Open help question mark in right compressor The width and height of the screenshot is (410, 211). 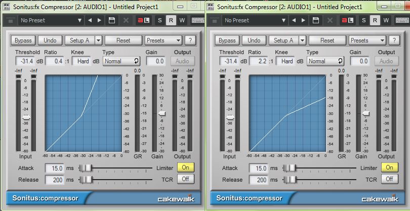pyautogui.click(x=394, y=40)
